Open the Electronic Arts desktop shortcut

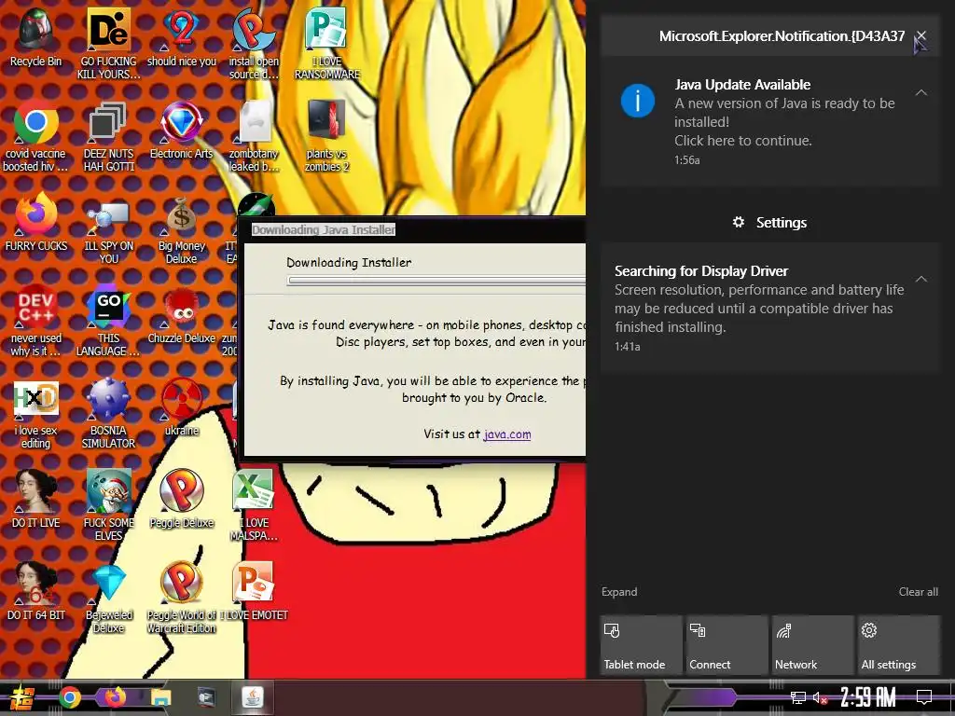(182, 131)
